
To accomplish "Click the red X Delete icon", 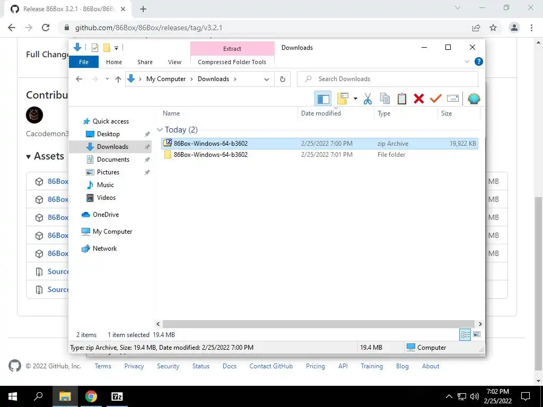I will pos(419,99).
